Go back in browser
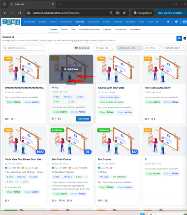 click(5, 13)
